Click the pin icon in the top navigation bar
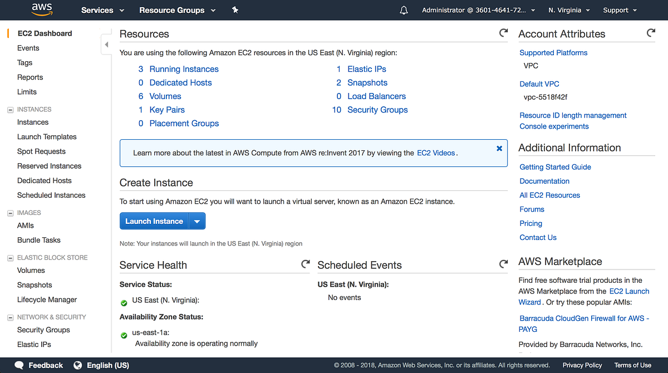668x373 pixels. [235, 10]
